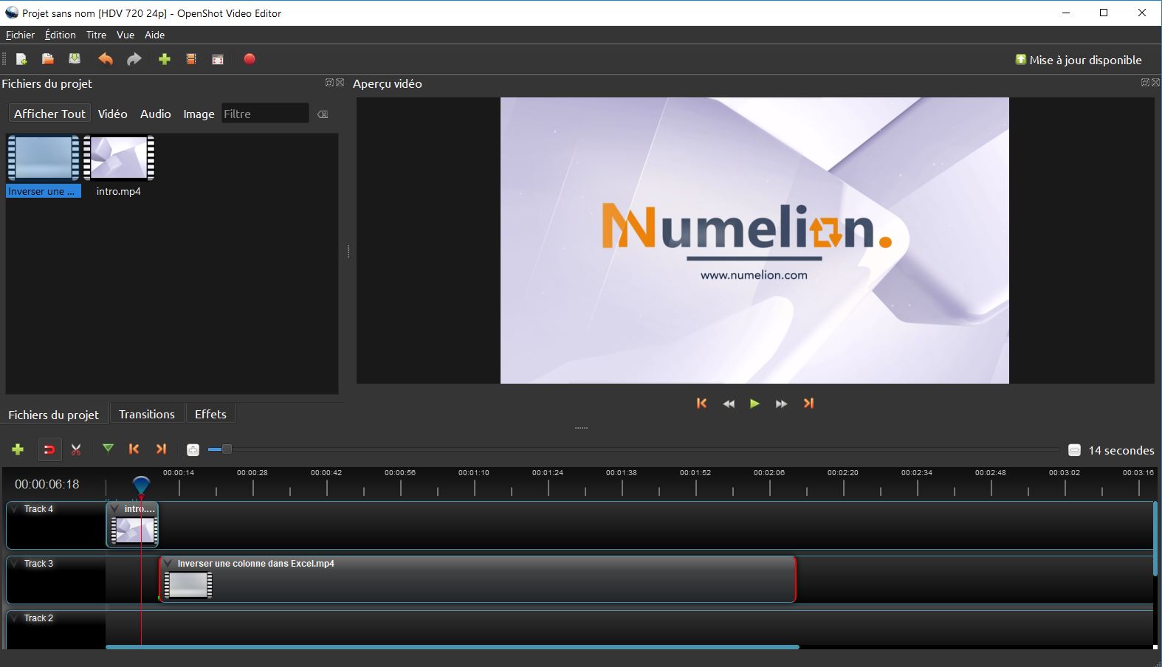The width and height of the screenshot is (1162, 667).
Task: Zoom in timeline with the plus icon
Action: point(193,450)
